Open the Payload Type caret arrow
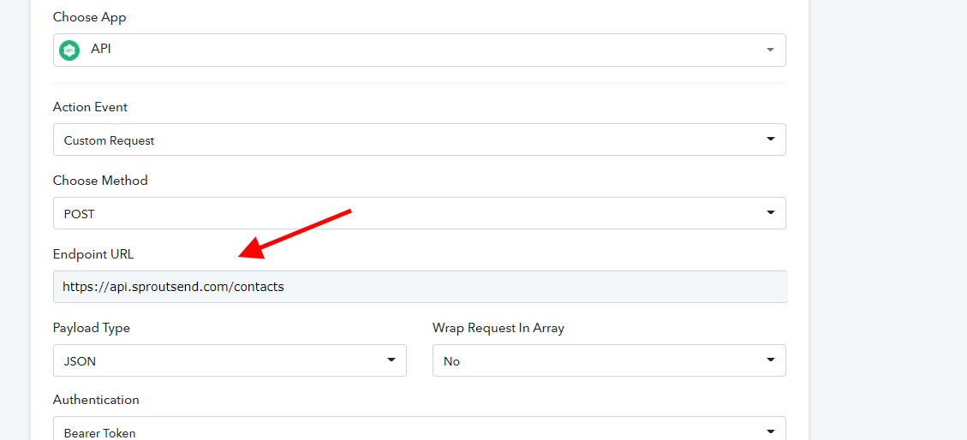Screen dimensions: 967x440 click(x=391, y=360)
